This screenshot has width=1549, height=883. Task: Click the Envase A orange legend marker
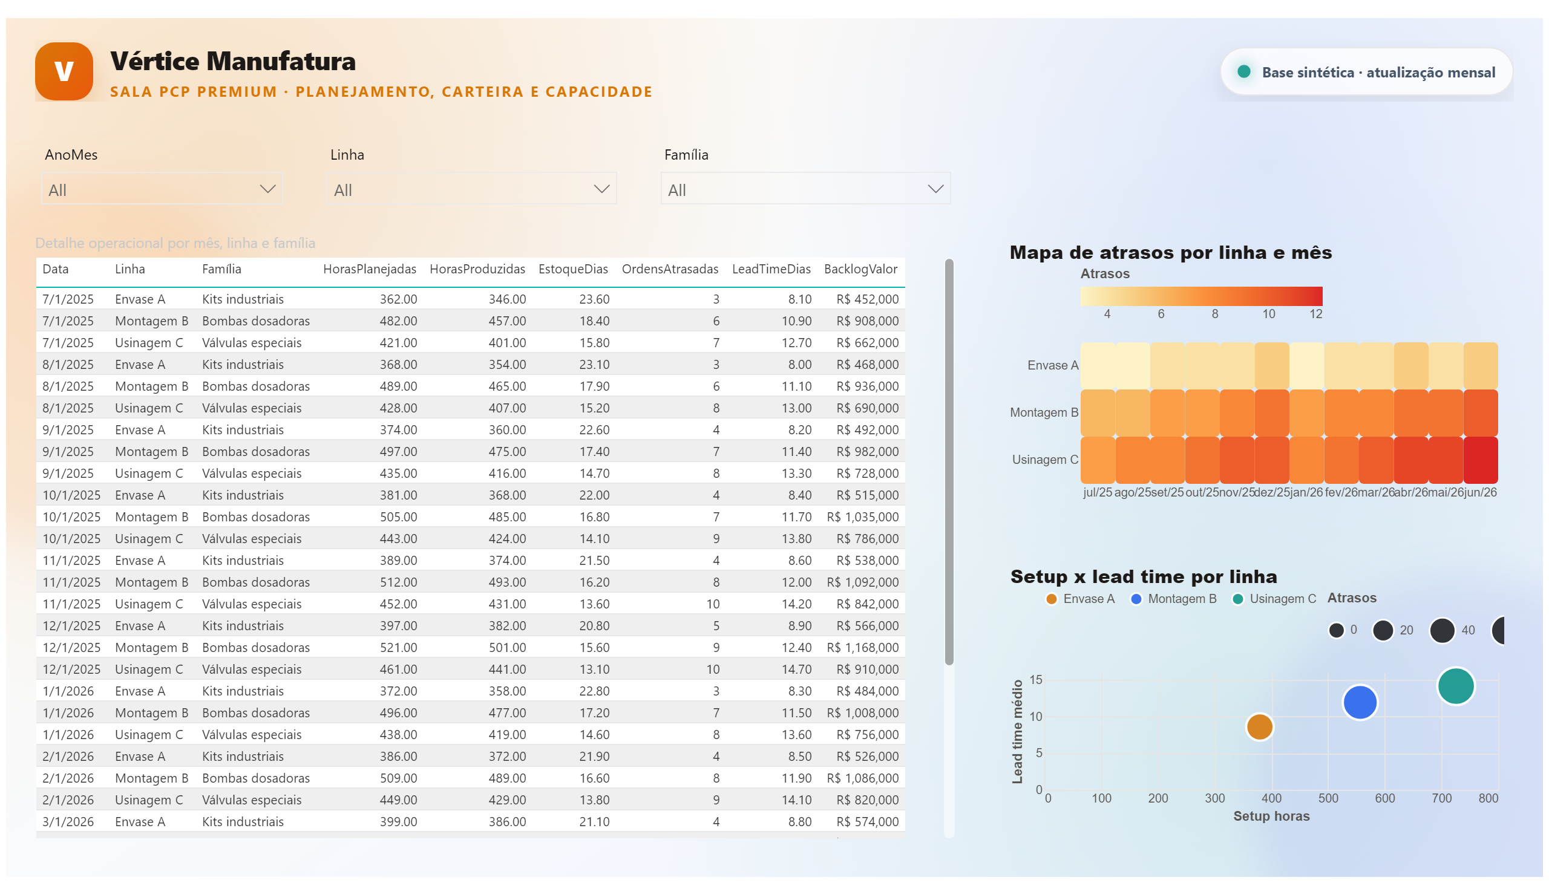1052,599
